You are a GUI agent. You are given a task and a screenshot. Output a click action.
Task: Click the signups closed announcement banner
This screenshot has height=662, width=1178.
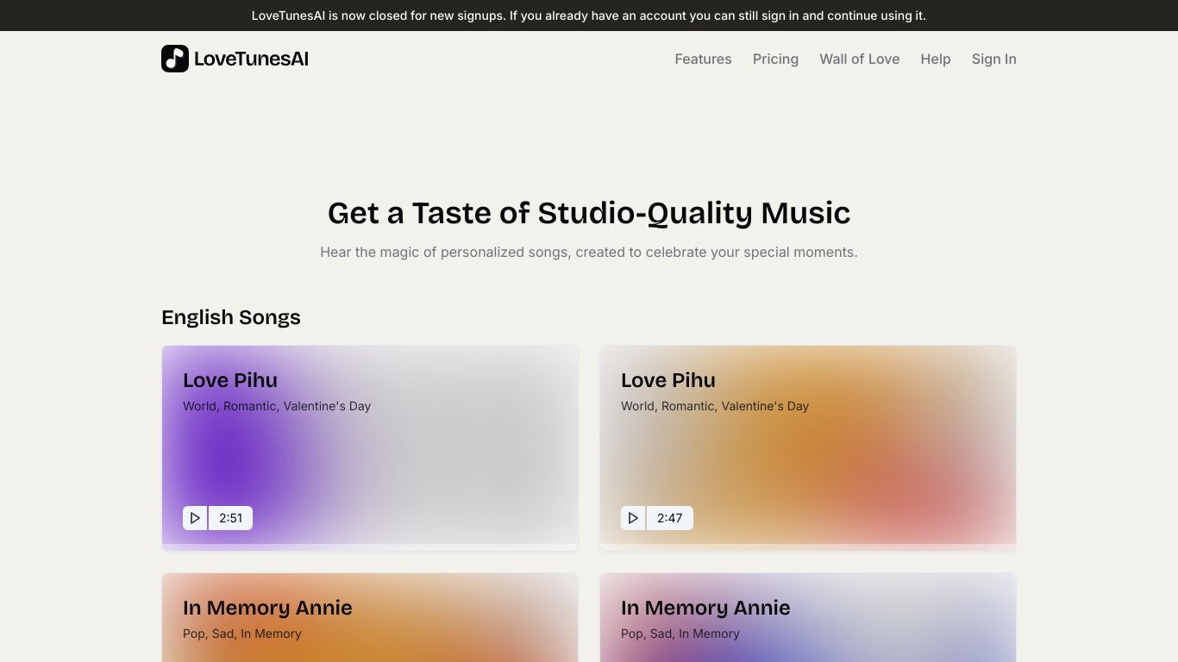(589, 16)
